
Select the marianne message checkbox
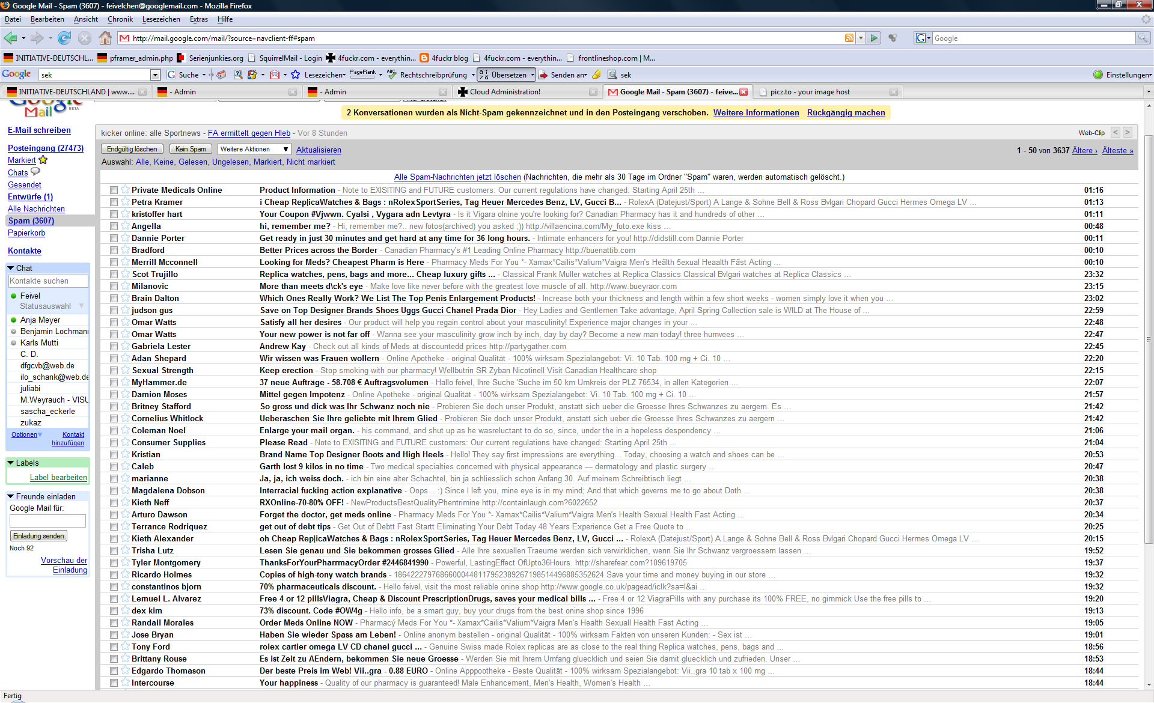114,479
